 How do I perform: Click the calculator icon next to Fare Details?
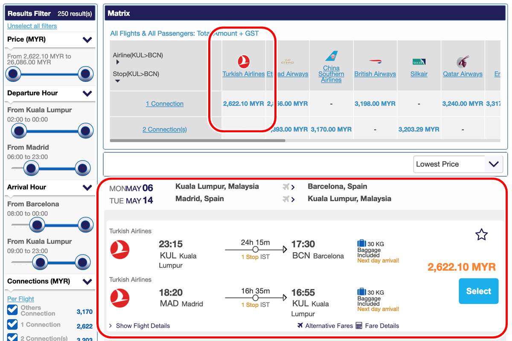tap(359, 326)
